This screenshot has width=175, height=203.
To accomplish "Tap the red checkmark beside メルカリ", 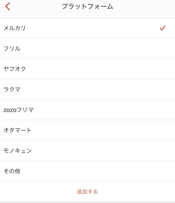I will (x=162, y=28).
